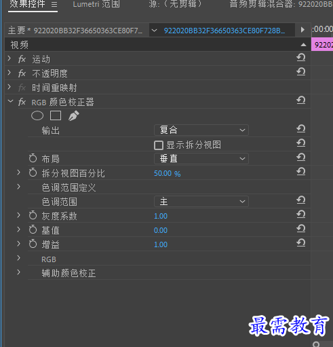
Task: Switch to the Lumetri 范围 tab
Action: coord(96,4)
